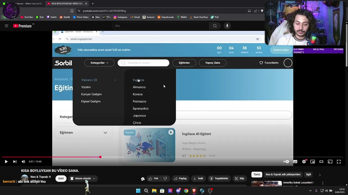The width and height of the screenshot is (348, 195).
Task: Toggle autoplay switch in player
Action: coord(286,162)
